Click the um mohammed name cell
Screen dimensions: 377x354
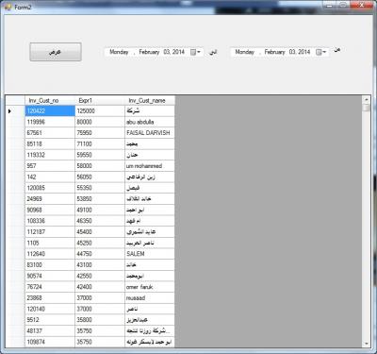pos(150,166)
